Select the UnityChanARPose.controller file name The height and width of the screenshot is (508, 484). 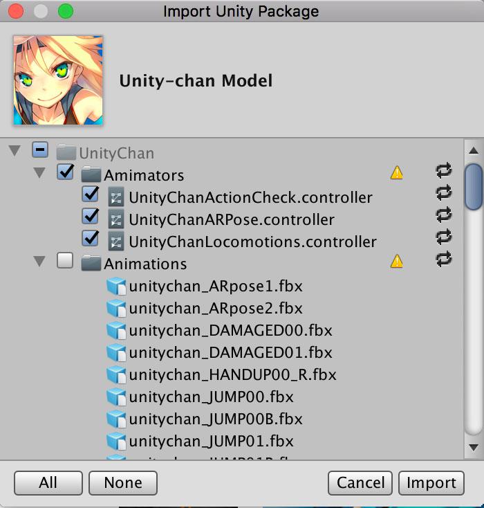click(232, 220)
